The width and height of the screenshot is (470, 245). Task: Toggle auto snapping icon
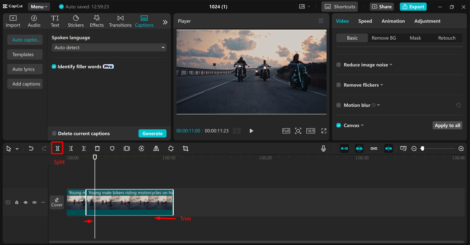coord(359,148)
